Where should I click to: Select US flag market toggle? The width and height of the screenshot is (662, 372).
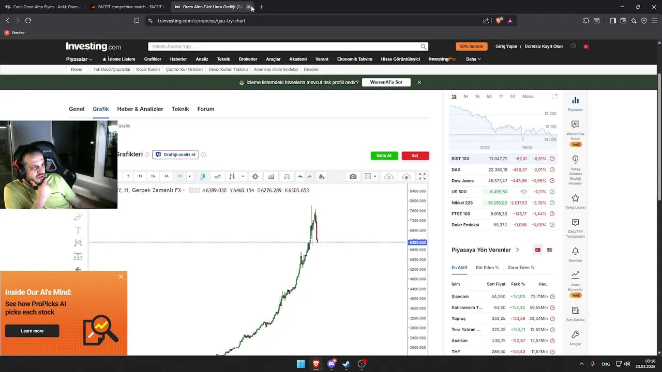(549, 250)
